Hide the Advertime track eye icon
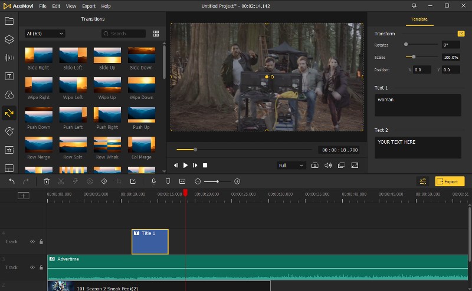 [x=32, y=267]
